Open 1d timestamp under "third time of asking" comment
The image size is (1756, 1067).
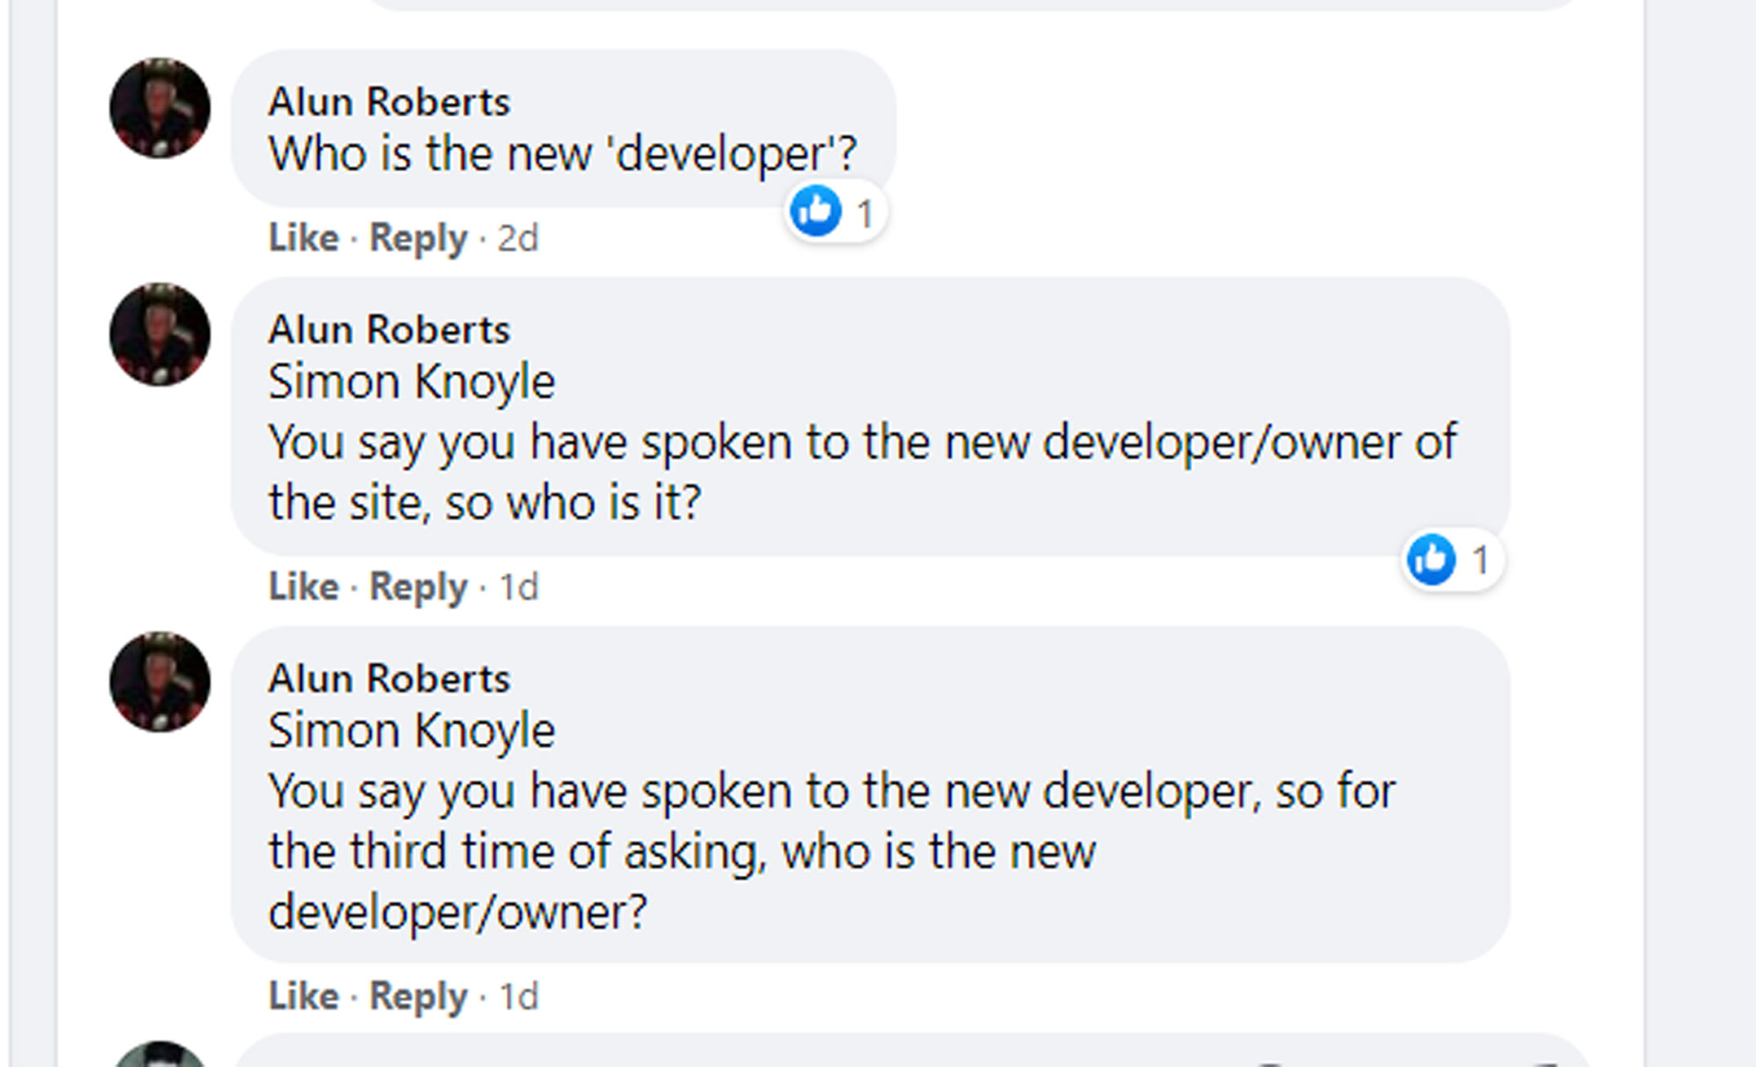pos(518,997)
